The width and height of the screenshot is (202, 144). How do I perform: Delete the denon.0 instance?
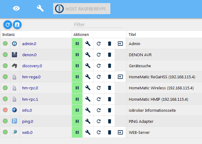[109, 55]
